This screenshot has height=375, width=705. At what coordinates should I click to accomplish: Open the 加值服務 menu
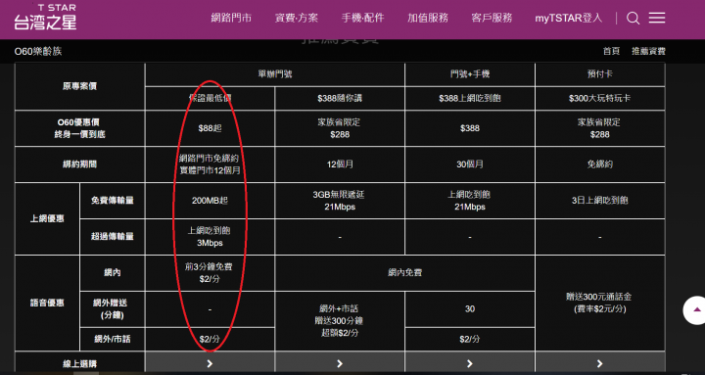tap(428, 18)
